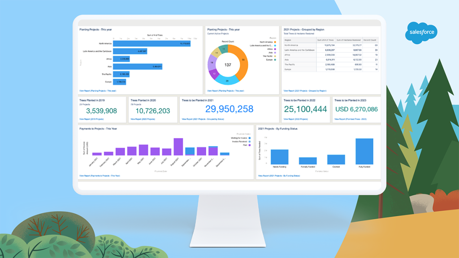Click the Record Count column header
This screenshot has height=258, width=459.
coord(371,40)
